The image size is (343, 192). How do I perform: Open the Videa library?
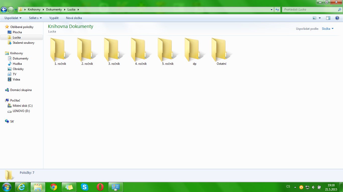tap(16, 79)
